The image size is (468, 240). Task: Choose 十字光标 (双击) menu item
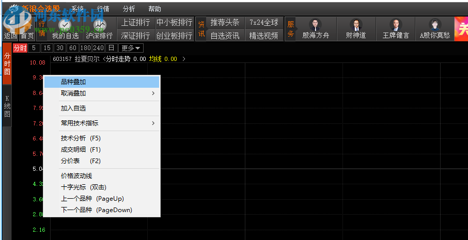(102, 187)
